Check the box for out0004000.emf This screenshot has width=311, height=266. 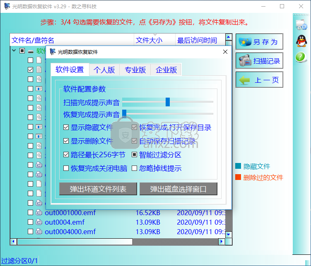[30, 232]
